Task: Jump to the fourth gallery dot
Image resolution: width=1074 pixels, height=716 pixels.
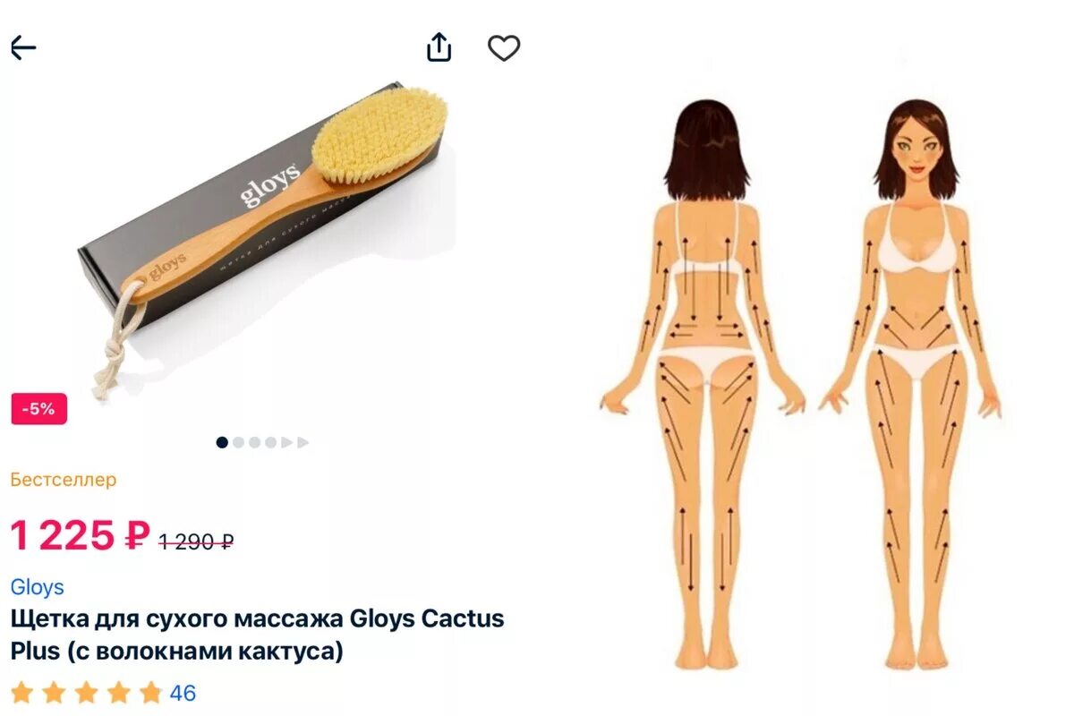Action: (x=270, y=442)
